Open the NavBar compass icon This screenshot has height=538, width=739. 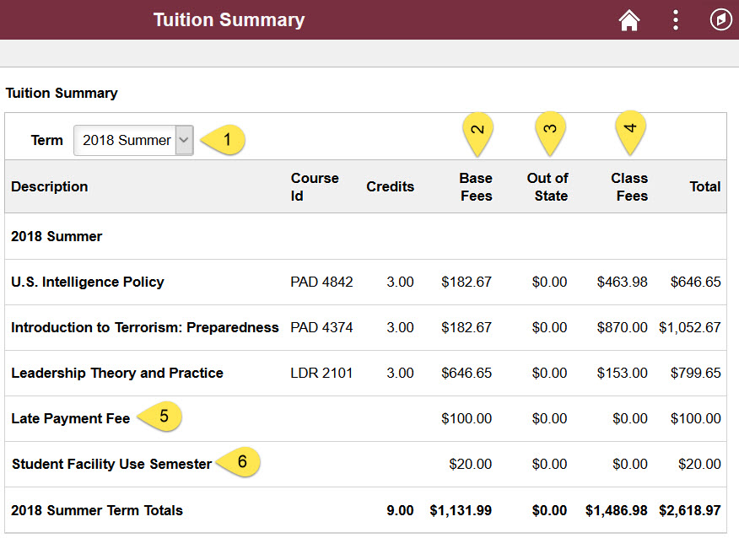(x=721, y=20)
